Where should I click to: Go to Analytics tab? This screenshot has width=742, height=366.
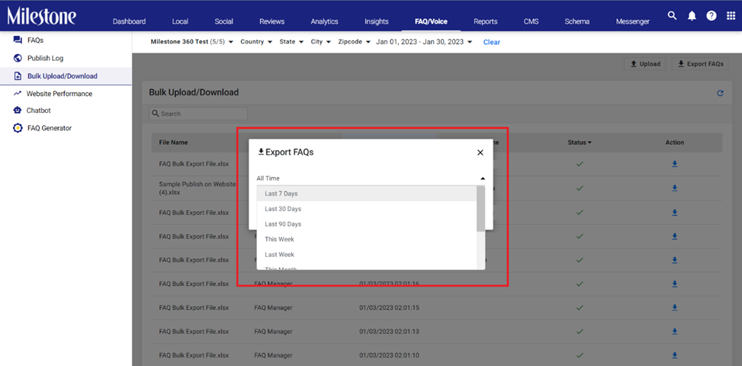(325, 21)
